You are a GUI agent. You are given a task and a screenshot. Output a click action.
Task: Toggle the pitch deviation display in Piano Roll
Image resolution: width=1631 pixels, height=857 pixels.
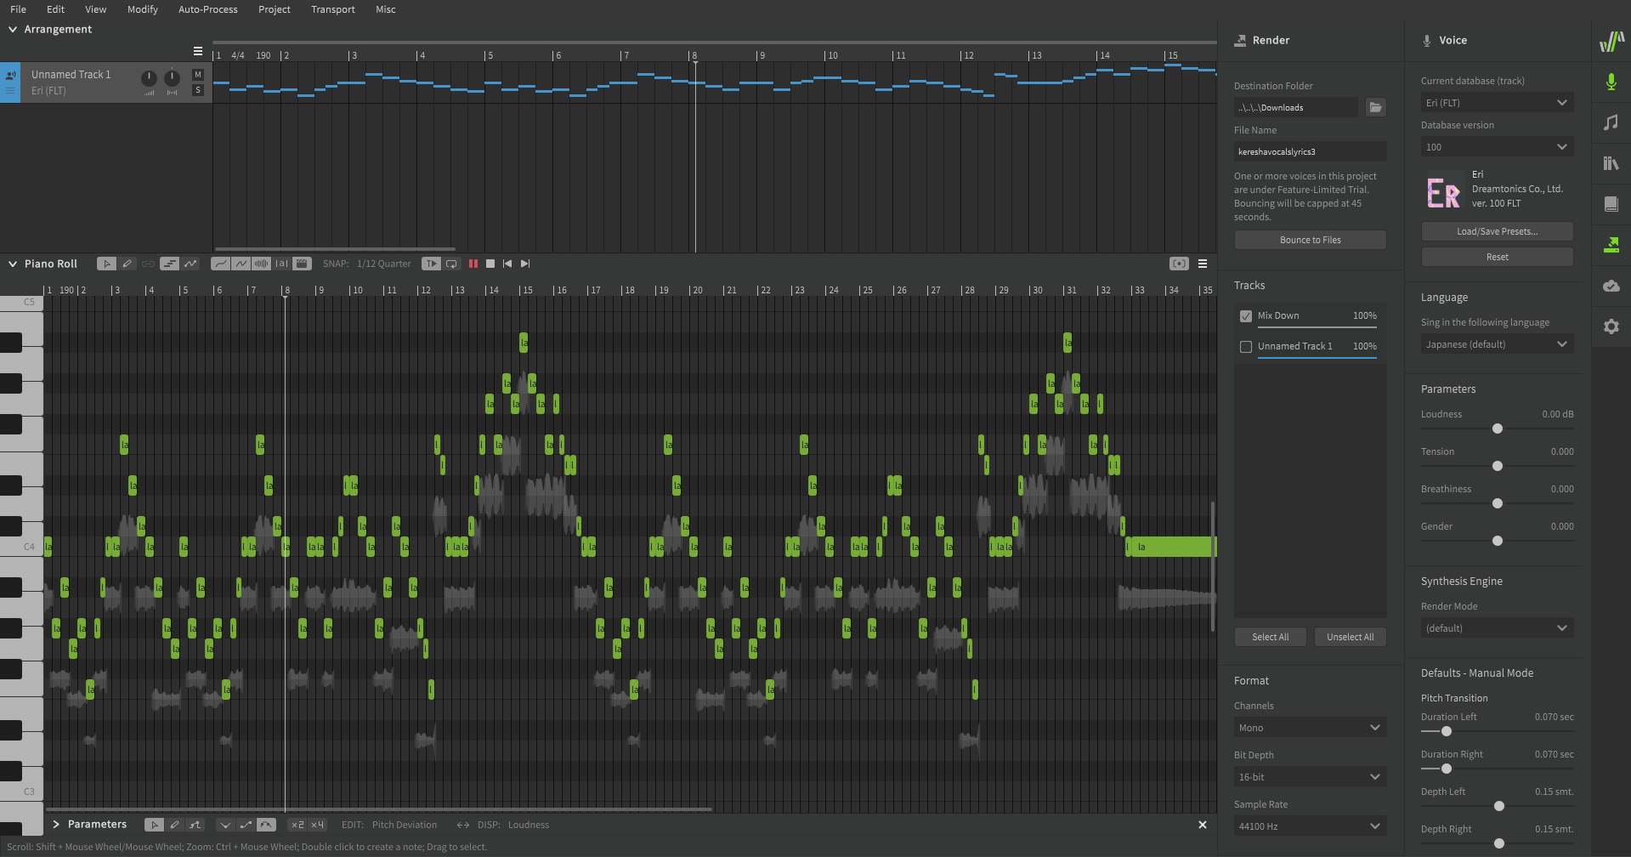[x=241, y=264]
